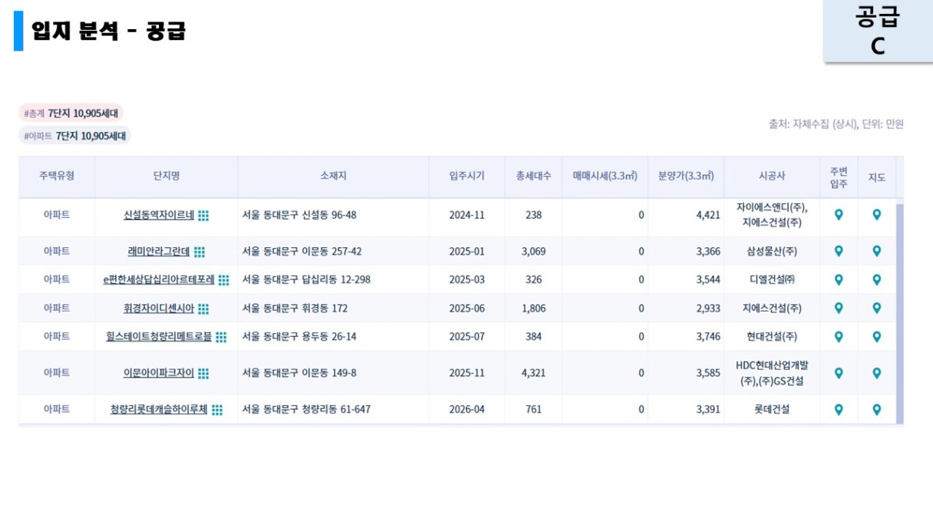
Task: Click grid icon beside e편한세상답십리아르테포레
Action: [223, 280]
